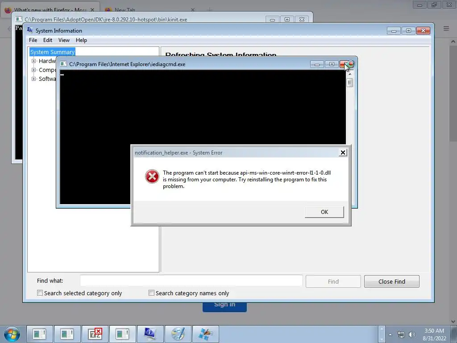
Task: Open the Firefox hamburger menu
Action: point(446,28)
